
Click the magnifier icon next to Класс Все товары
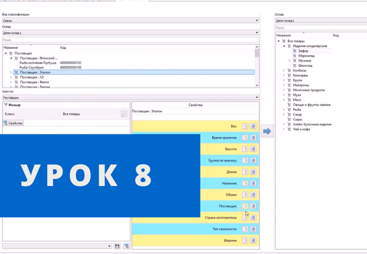click(x=124, y=114)
